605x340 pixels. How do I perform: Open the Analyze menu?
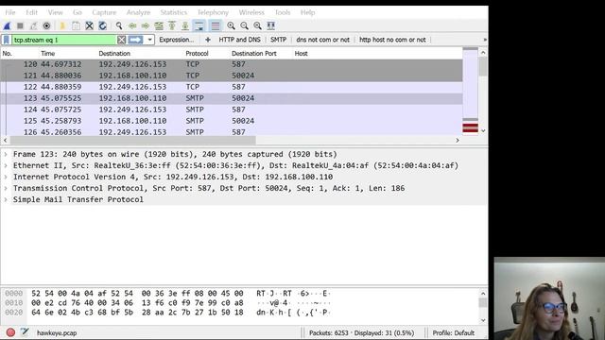(138, 12)
